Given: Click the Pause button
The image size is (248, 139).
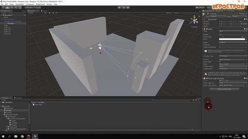Looking at the screenshot, I should coord(124,7).
